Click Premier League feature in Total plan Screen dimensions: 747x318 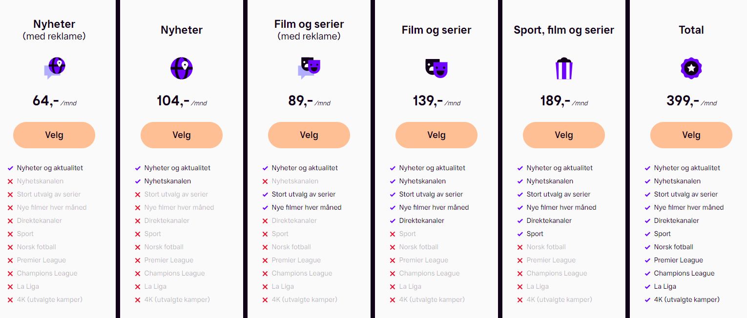click(x=678, y=260)
